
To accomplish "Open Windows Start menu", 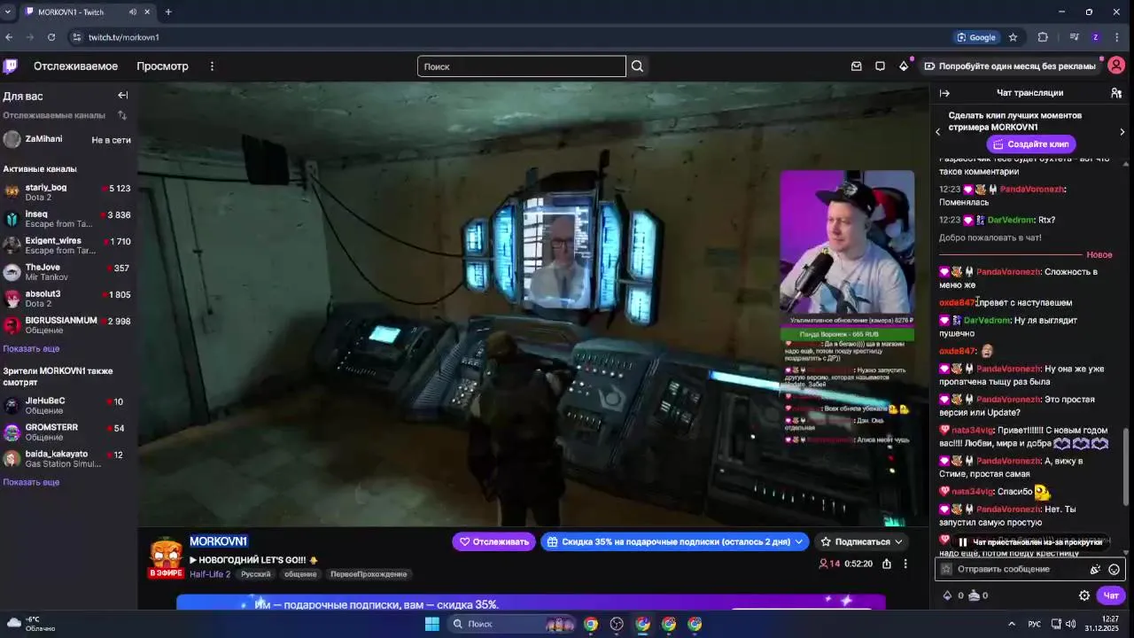I will coord(431,624).
